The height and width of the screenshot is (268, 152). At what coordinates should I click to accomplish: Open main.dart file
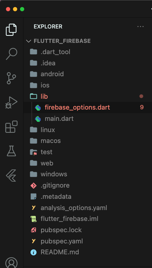tap(87, 119)
